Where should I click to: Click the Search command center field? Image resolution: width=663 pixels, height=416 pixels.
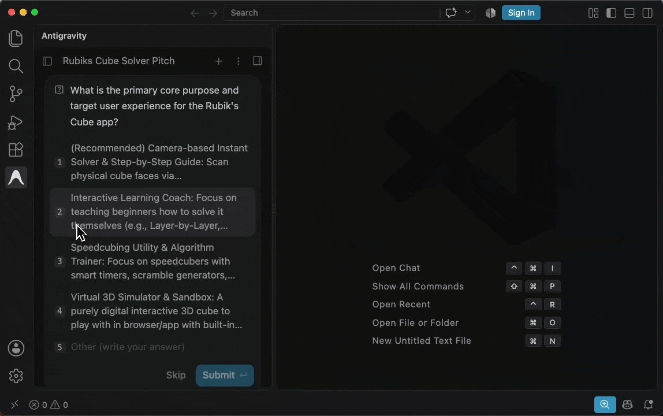[x=331, y=13]
